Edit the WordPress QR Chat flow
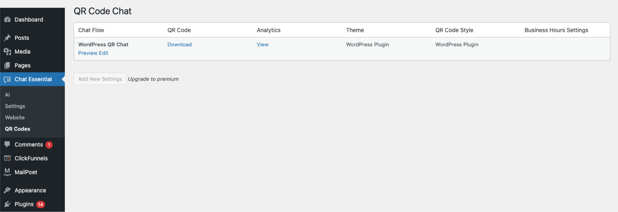 [104, 53]
